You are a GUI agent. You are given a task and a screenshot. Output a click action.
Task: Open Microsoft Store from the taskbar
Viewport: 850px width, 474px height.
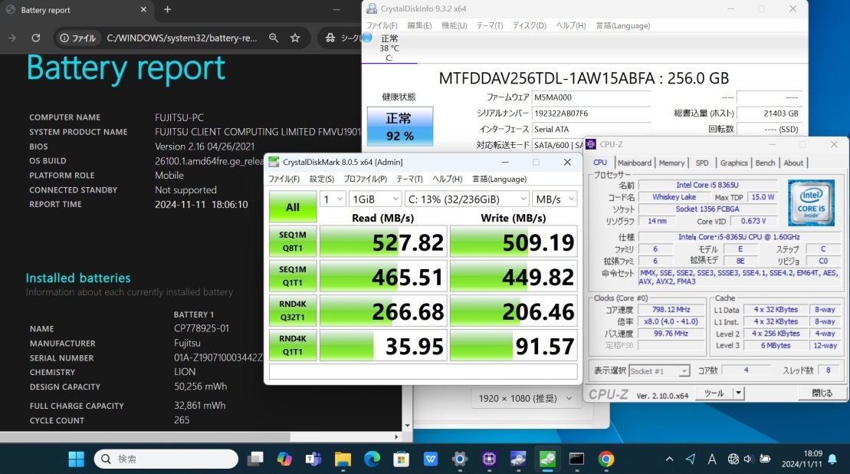[401, 459]
